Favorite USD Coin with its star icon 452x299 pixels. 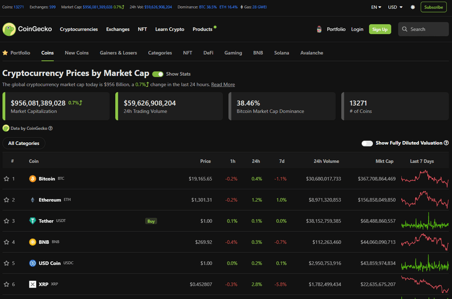[x=7, y=263]
